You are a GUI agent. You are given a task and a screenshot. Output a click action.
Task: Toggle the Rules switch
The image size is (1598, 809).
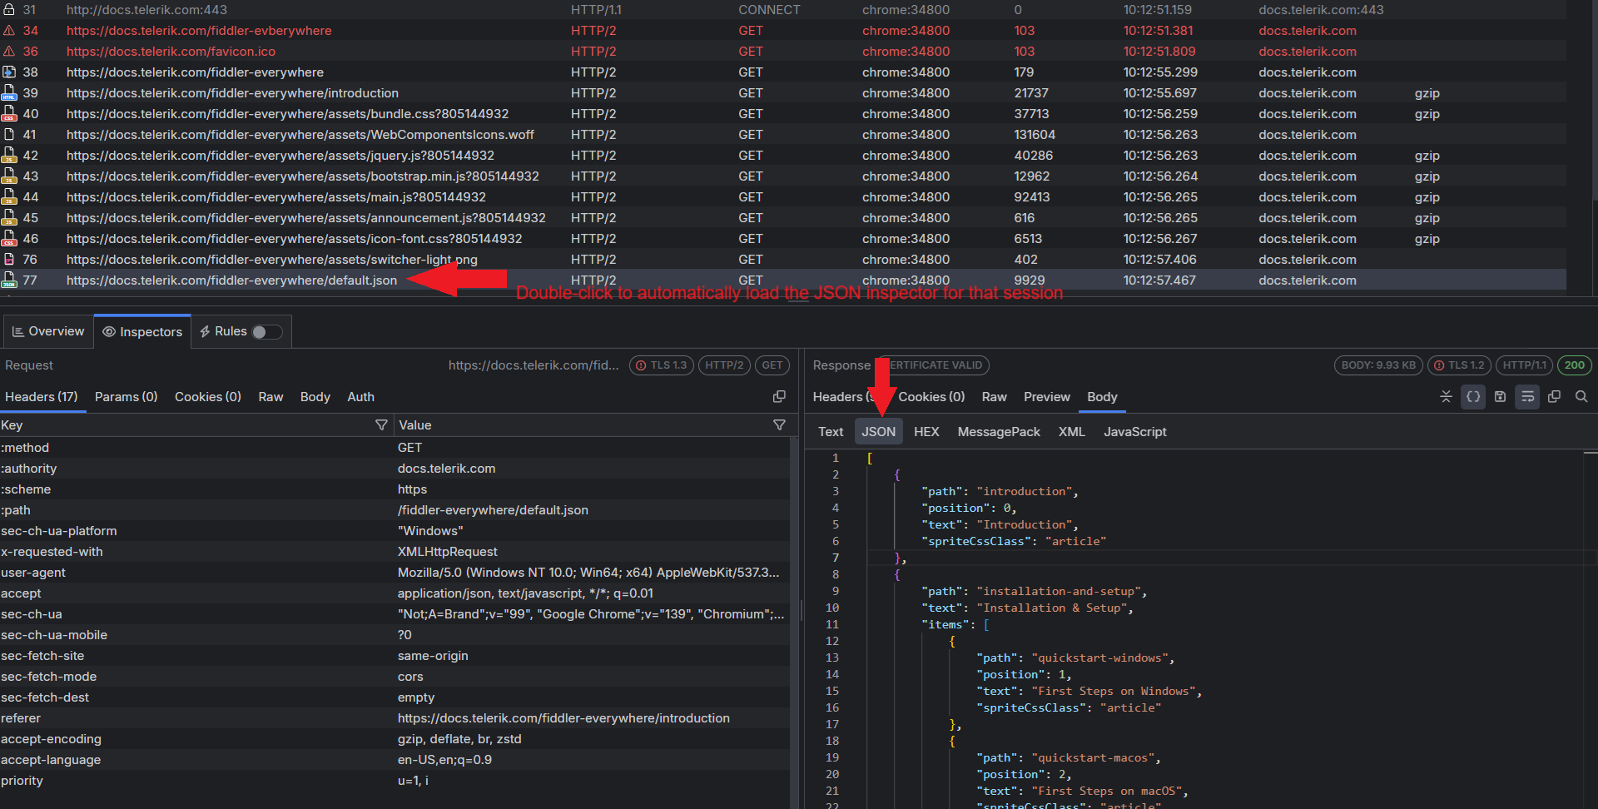pyautogui.click(x=267, y=332)
